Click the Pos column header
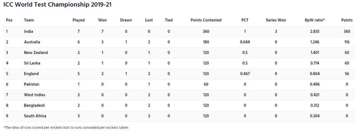 pos(9,20)
